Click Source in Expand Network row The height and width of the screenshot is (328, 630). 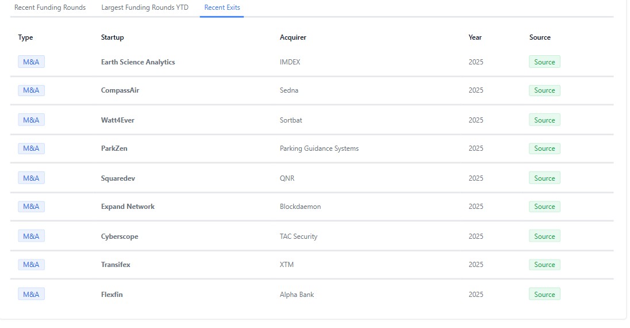coord(544,207)
